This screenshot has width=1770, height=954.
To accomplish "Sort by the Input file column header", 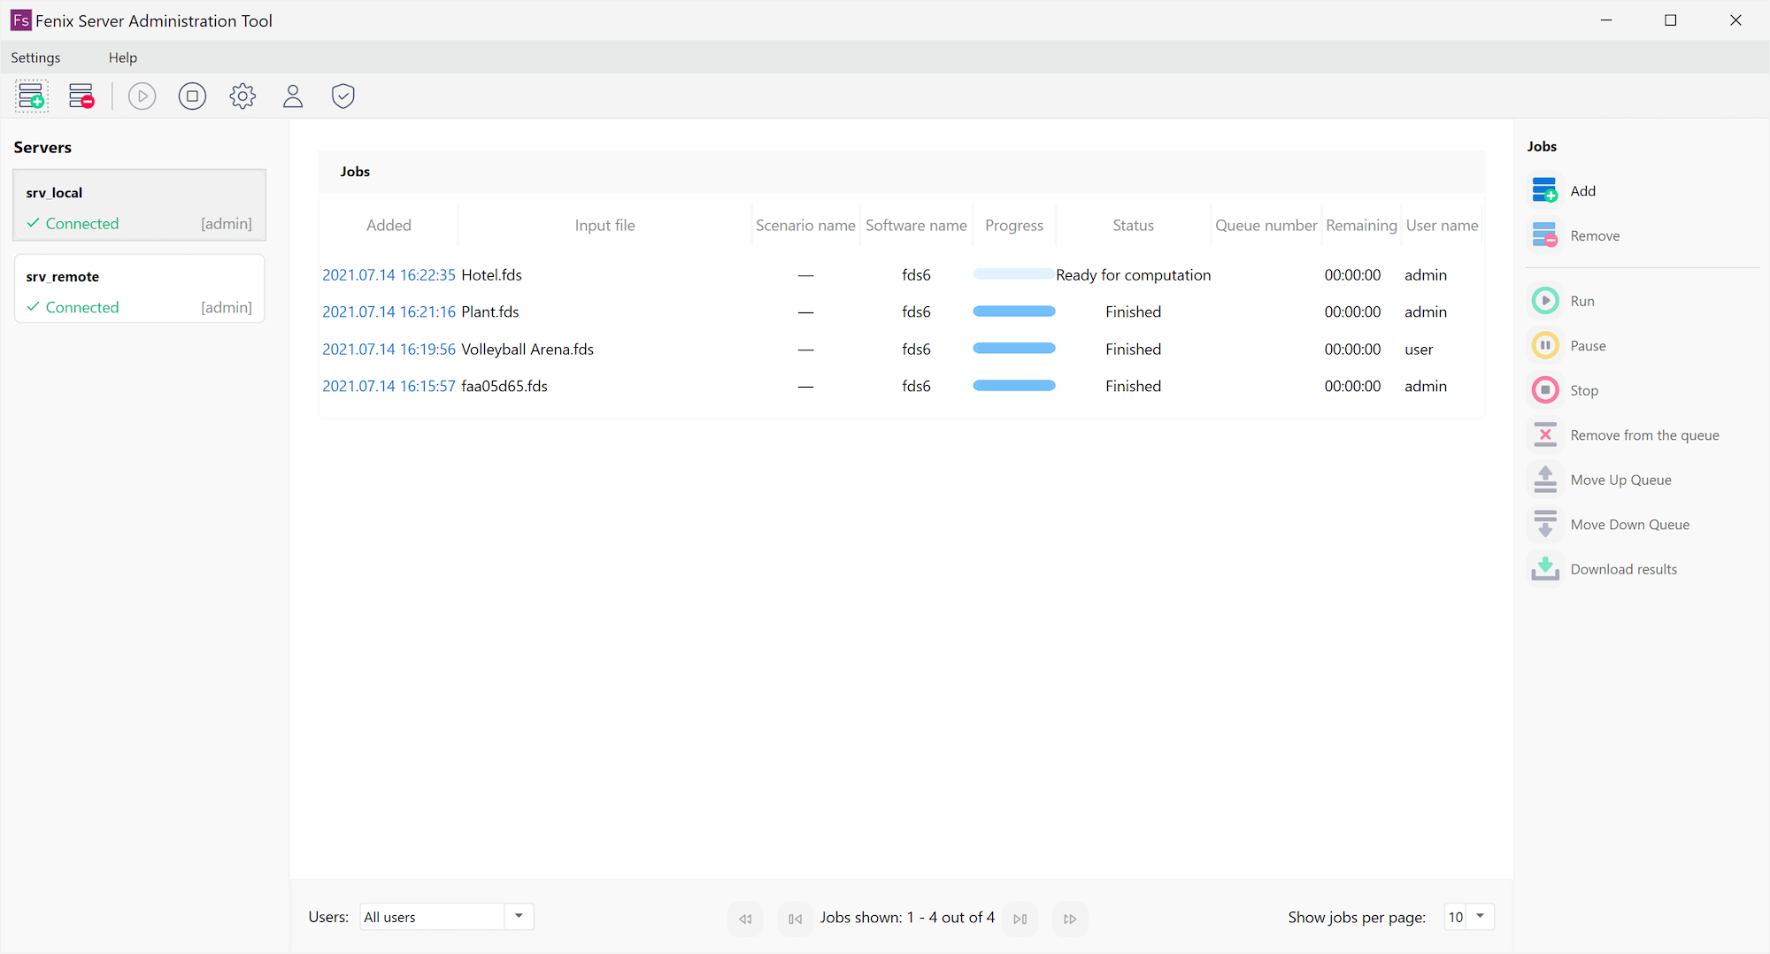I will pos(605,225).
